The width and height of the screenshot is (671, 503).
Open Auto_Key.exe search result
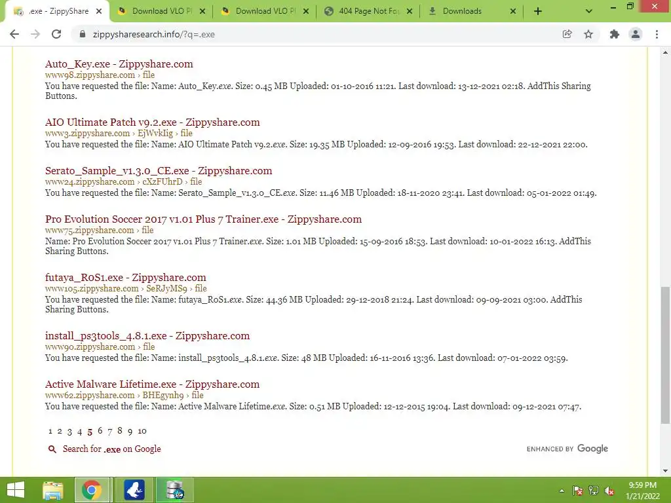click(x=119, y=64)
